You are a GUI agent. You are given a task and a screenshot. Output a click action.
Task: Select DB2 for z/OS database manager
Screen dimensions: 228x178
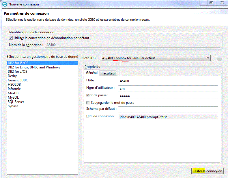coord(42,72)
